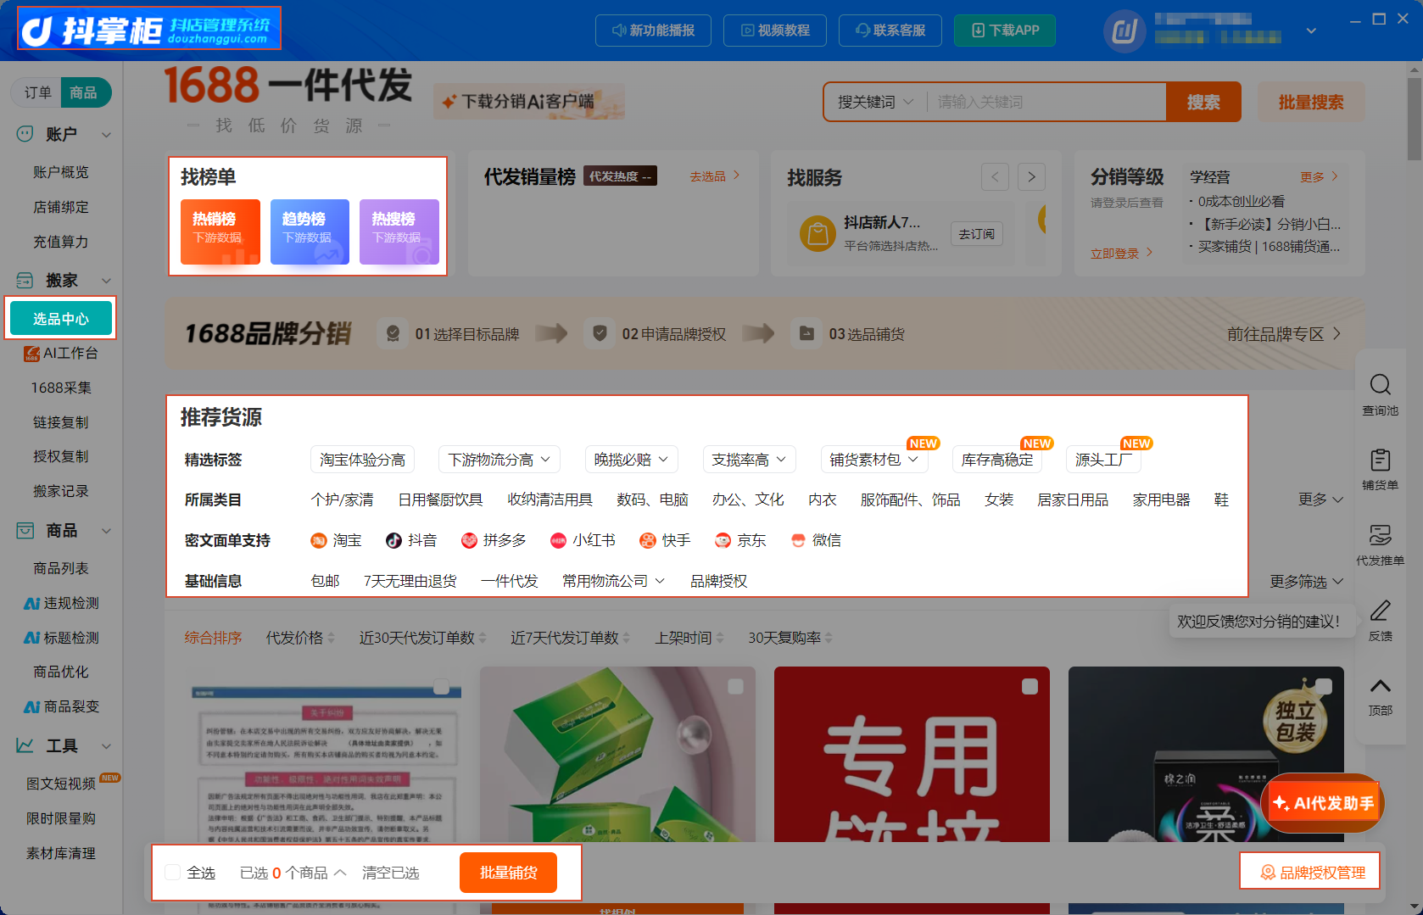Click the 下载APP button
1423x915 pixels.
point(1005,30)
